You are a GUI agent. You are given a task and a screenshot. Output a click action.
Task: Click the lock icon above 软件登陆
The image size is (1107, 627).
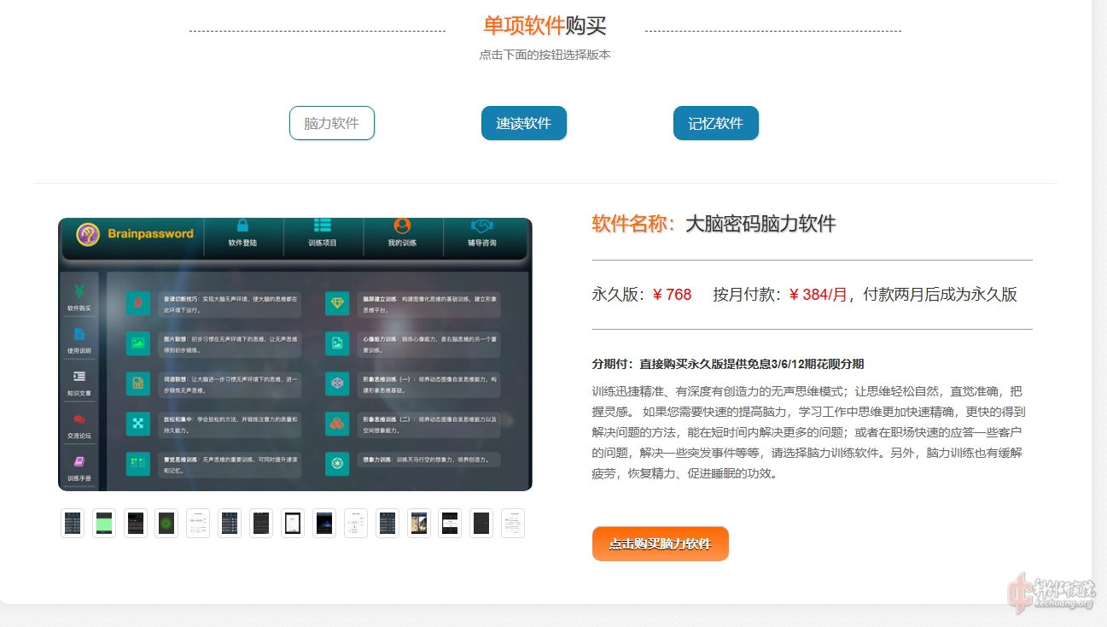[x=242, y=226]
